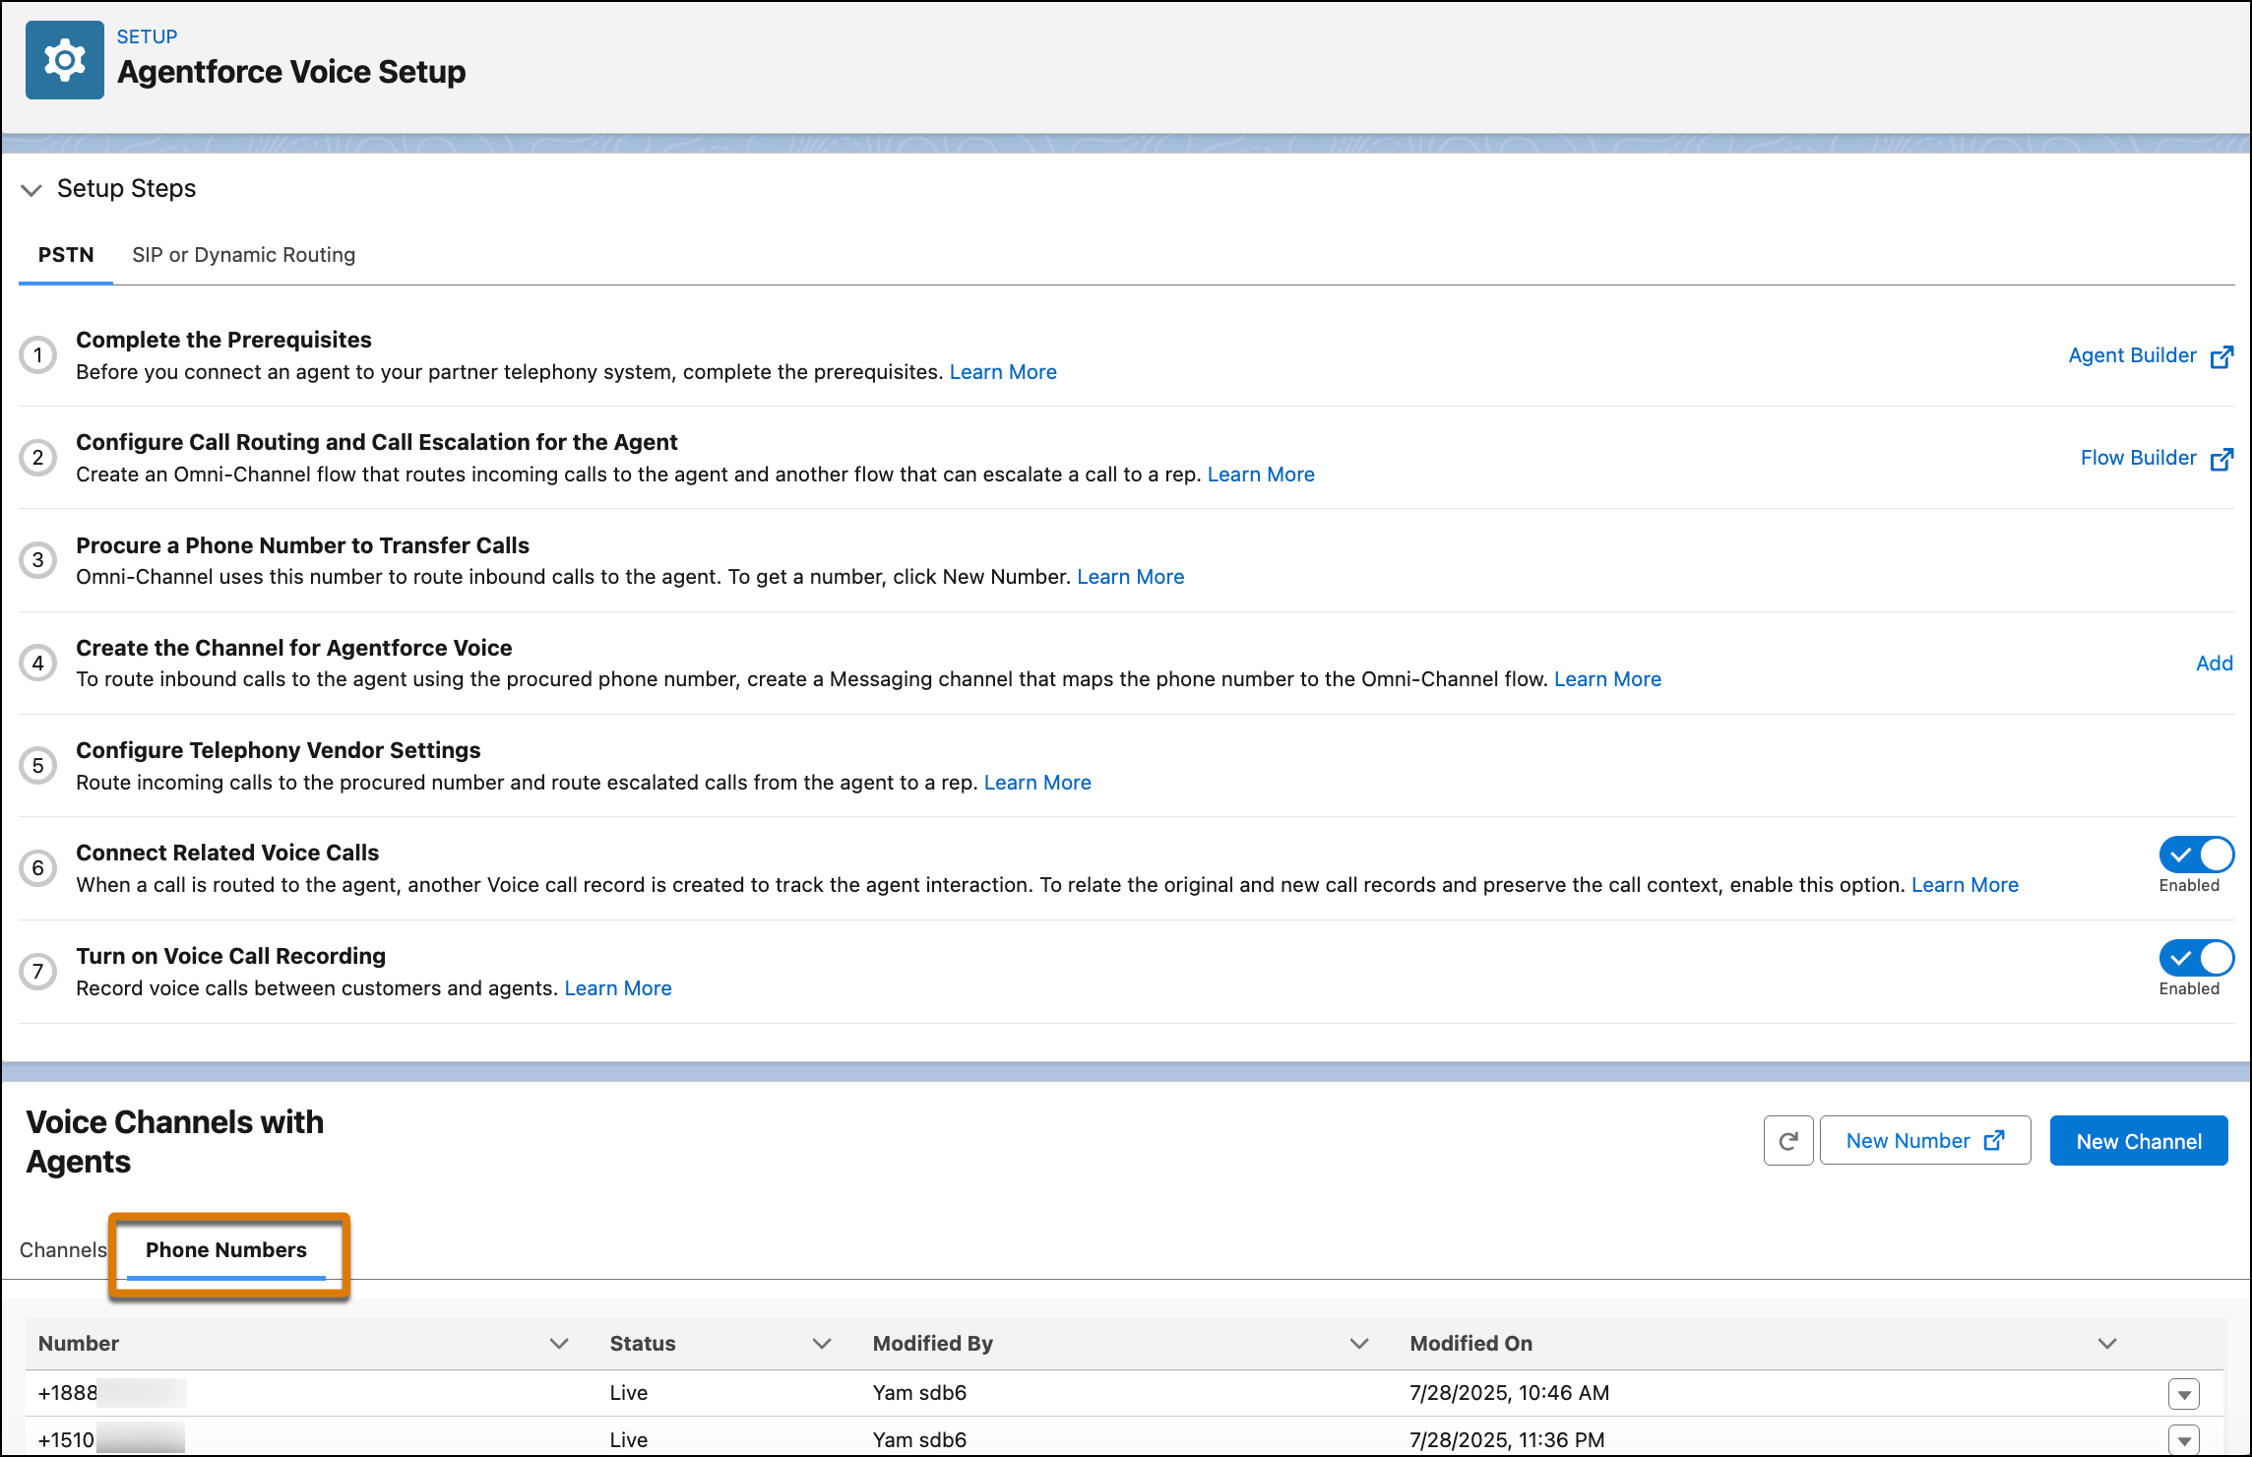Open Learn More for Configure Call Routing
The image size is (2252, 1457).
(1261, 475)
